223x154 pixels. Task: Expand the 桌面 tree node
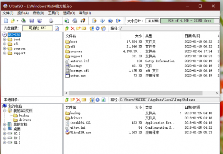coord(5,129)
